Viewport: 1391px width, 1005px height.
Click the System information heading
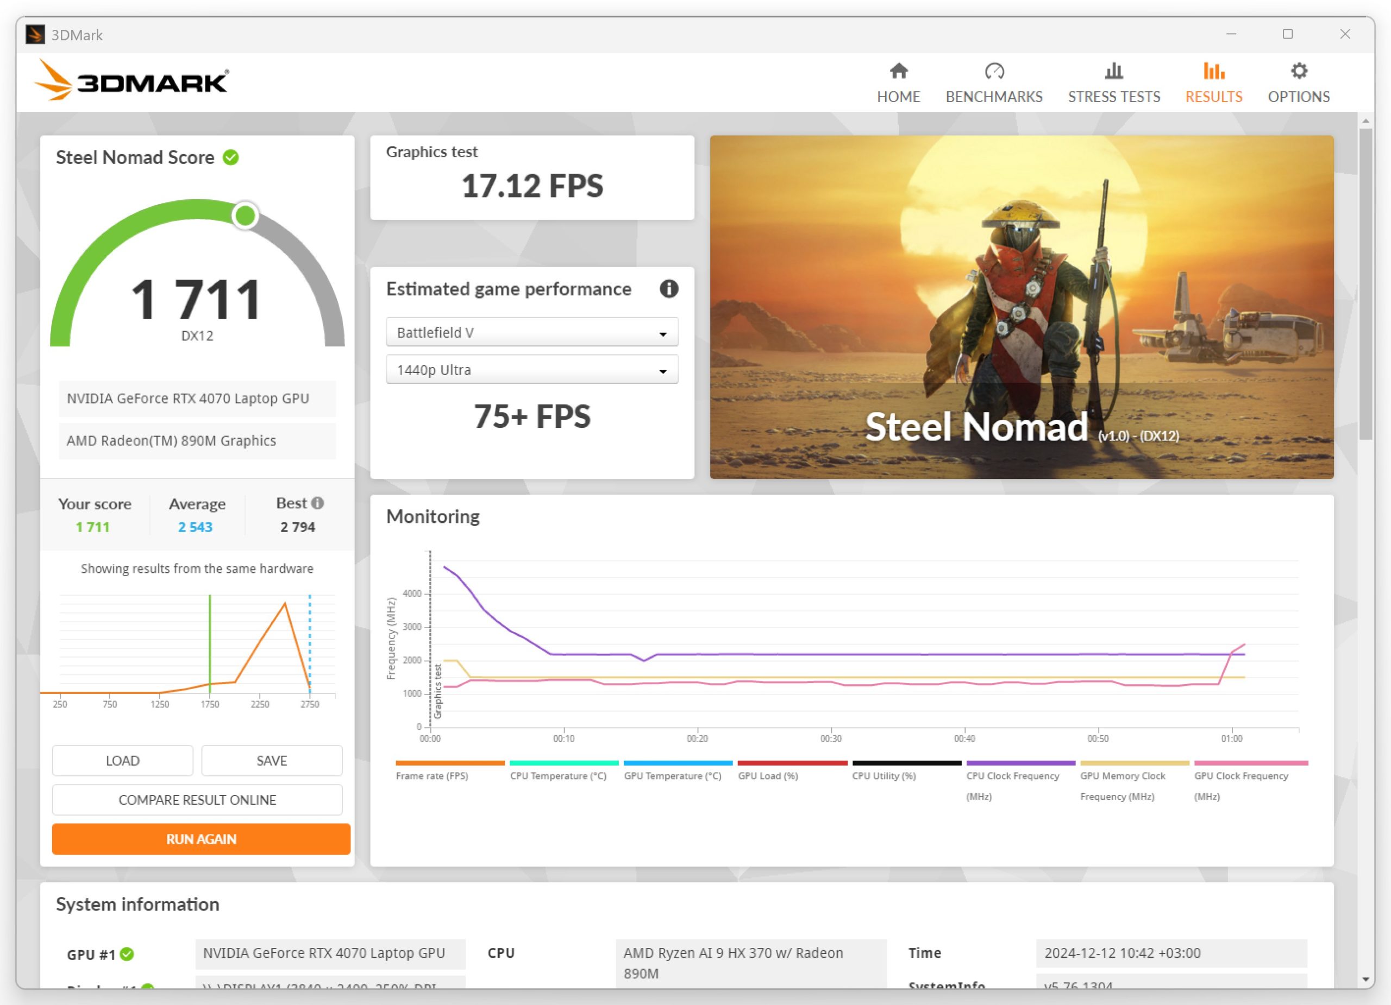pos(137,905)
